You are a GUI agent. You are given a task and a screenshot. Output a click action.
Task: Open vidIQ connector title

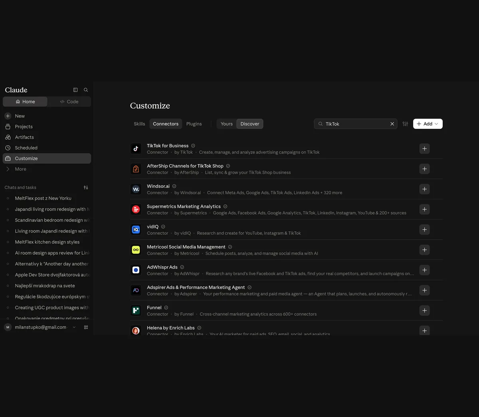[152, 227]
